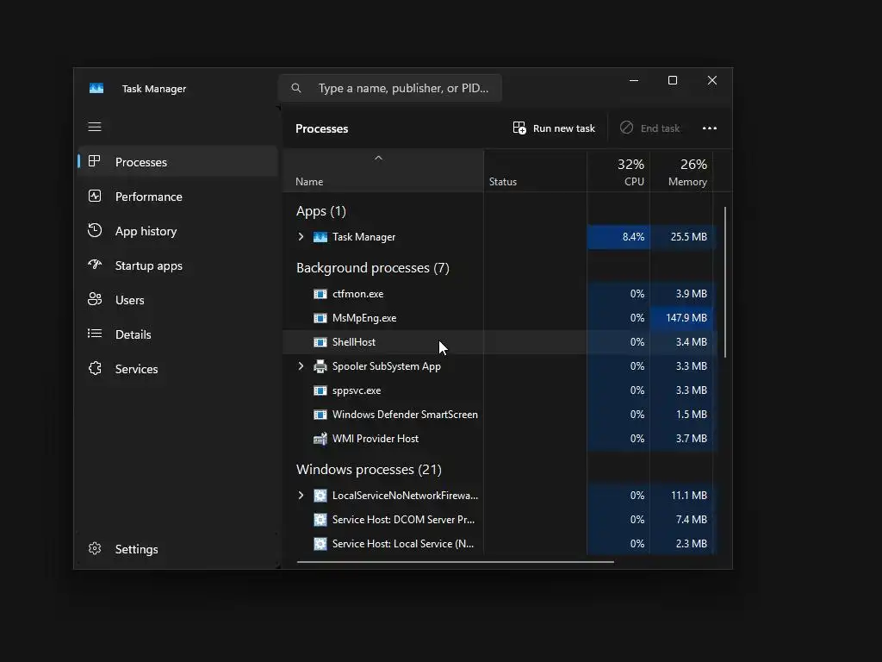Go to Startup apps page

(x=148, y=265)
